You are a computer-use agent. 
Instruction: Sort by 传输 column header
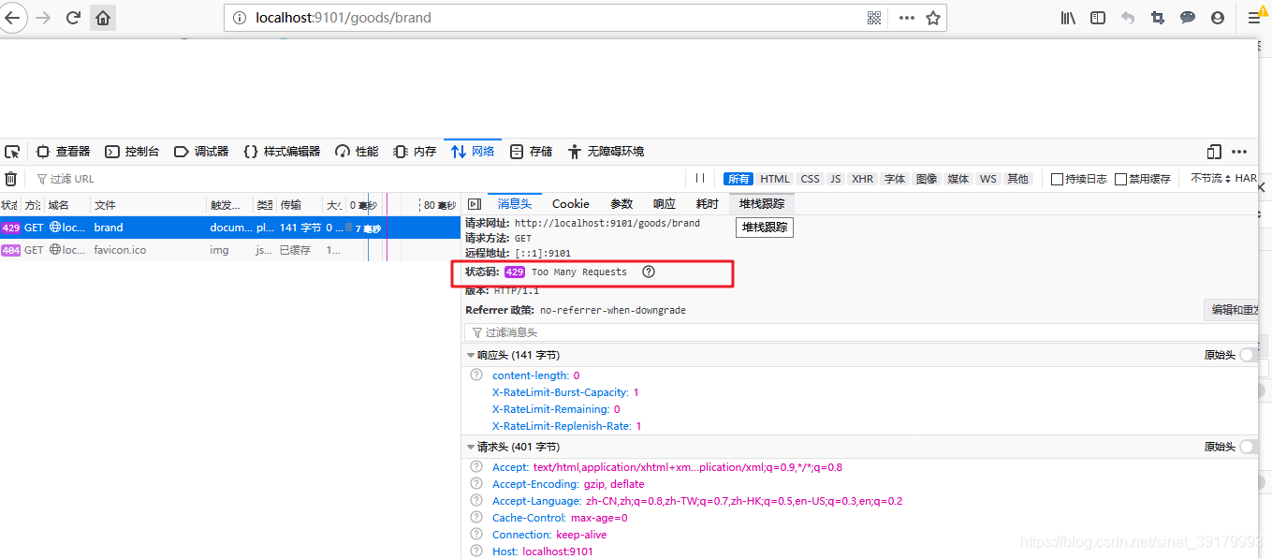click(300, 204)
